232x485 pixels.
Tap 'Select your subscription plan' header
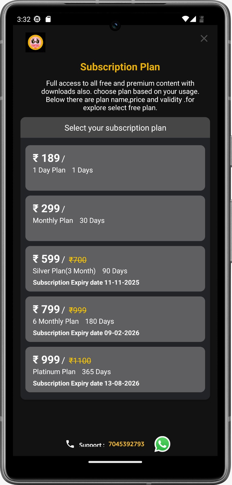click(x=115, y=128)
